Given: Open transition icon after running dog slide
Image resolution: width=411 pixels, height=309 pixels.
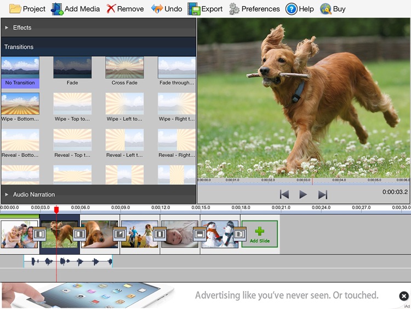Looking at the screenshot, I should [x=79, y=234].
